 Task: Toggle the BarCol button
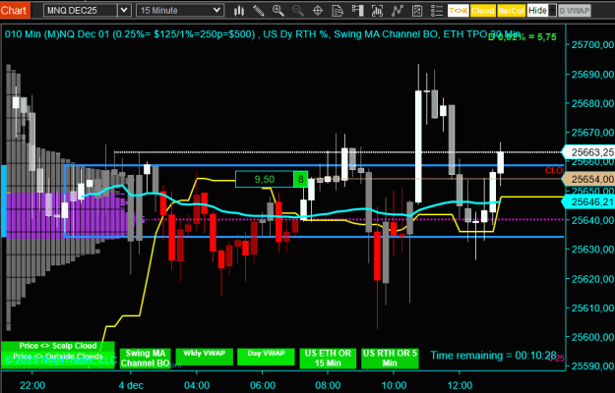point(511,11)
